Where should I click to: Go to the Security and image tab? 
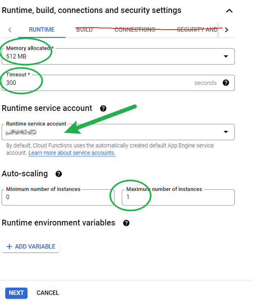[x=197, y=30]
